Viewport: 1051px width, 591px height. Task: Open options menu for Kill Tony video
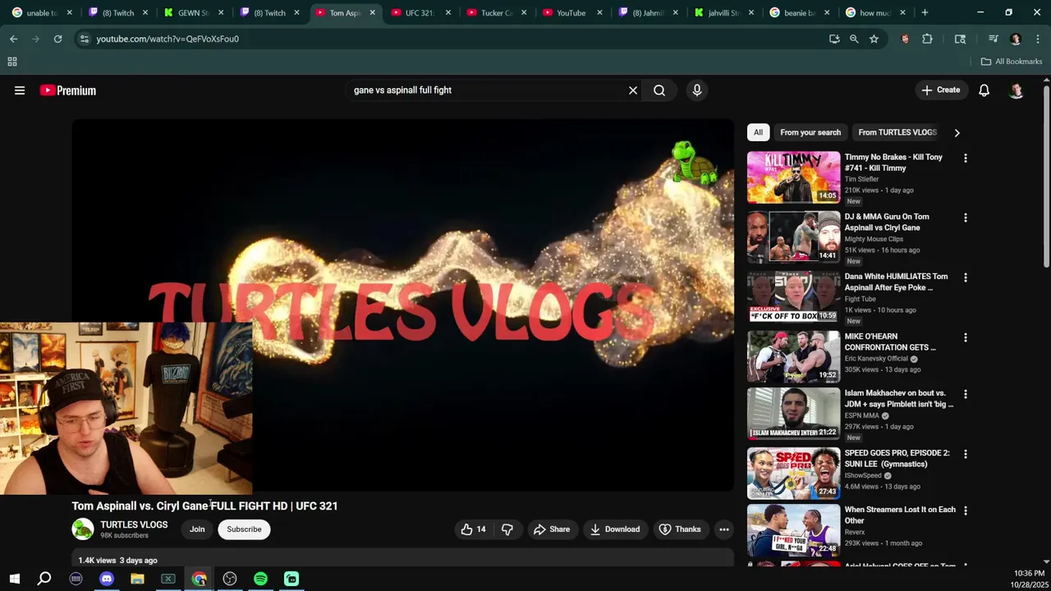(x=966, y=158)
